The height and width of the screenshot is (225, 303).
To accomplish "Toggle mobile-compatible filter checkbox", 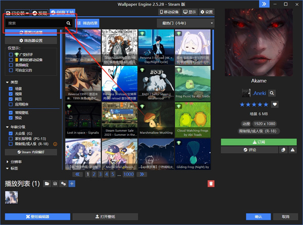I will (x=11, y=60).
